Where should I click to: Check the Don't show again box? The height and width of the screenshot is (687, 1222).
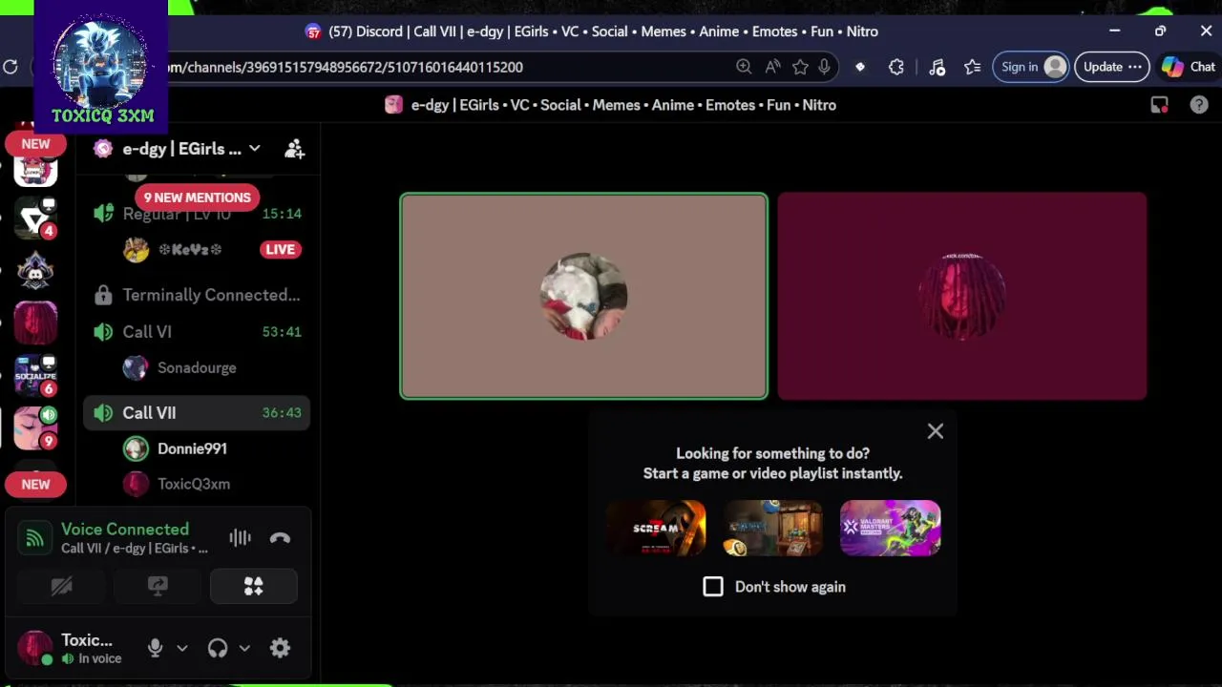[x=713, y=587]
